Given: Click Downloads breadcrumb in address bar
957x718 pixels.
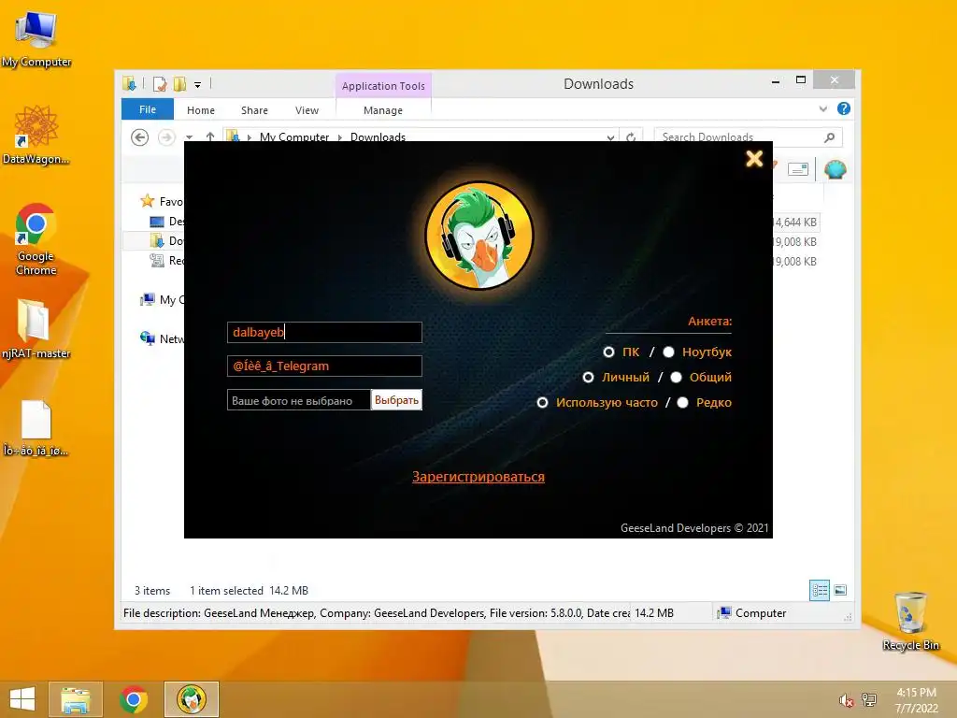Looking at the screenshot, I should (x=378, y=136).
